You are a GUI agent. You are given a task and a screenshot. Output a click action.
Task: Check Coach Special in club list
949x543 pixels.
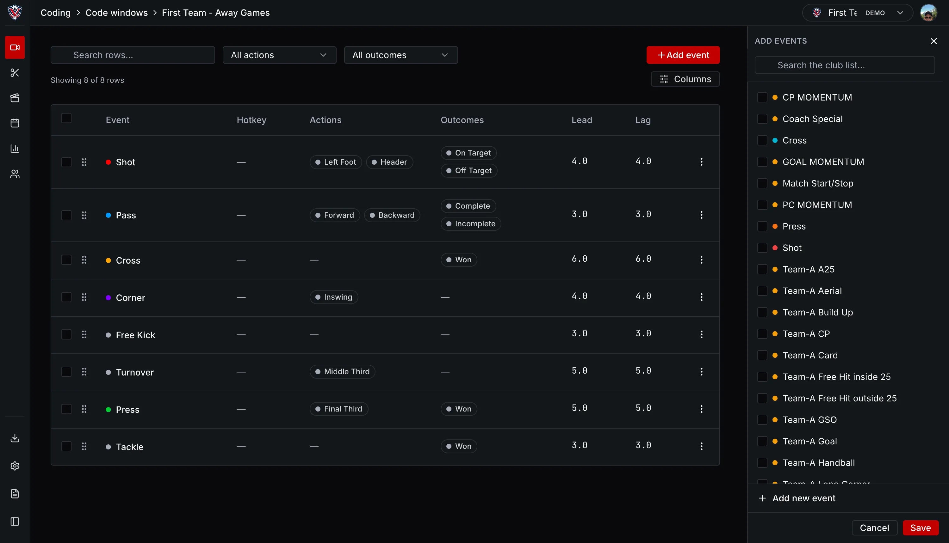[762, 119]
